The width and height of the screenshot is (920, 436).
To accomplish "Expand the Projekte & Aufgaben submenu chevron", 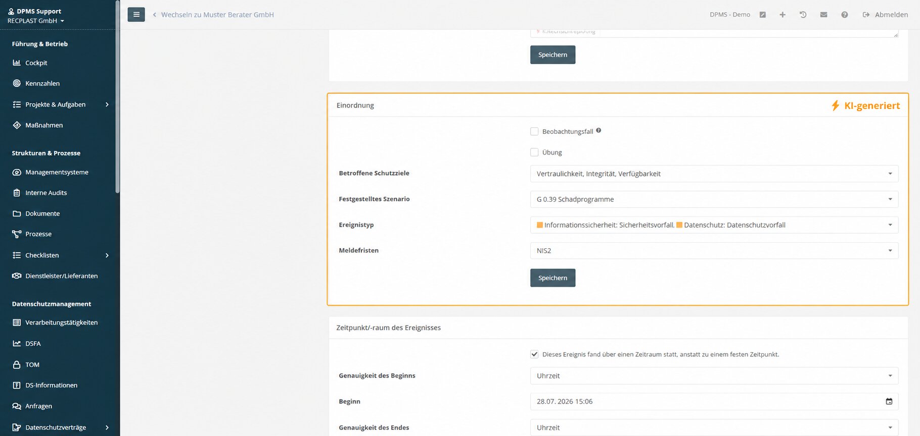I will pyautogui.click(x=107, y=104).
